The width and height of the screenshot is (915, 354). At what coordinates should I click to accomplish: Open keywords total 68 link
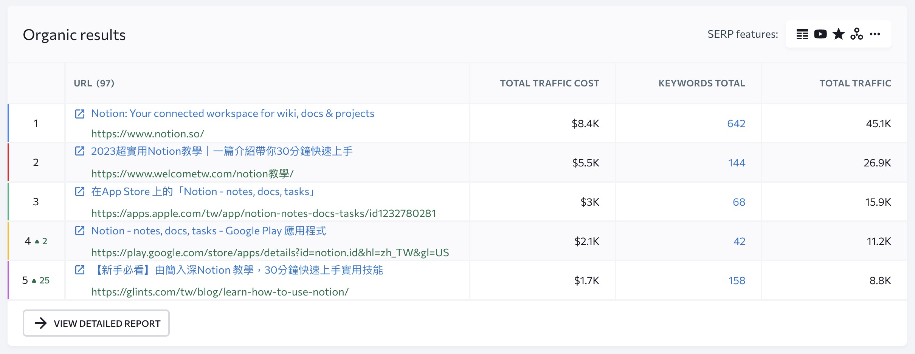point(739,202)
